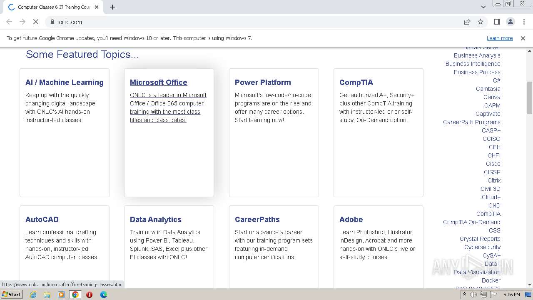Dismiss the Chrome update notice
Image resolution: width=533 pixels, height=300 pixels.
[523, 38]
